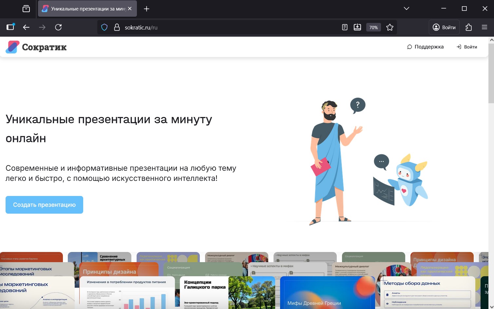Image resolution: width=494 pixels, height=309 pixels.
Task: Reload the sokratic.ru page
Action: [59, 27]
